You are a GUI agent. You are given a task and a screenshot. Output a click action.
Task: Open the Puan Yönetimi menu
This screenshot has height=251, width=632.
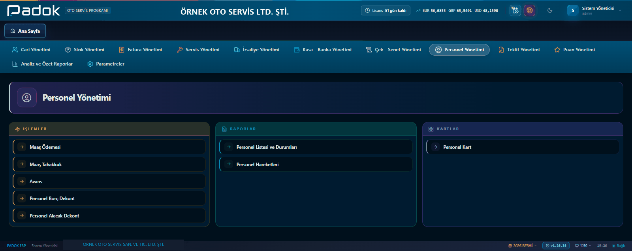pos(574,50)
